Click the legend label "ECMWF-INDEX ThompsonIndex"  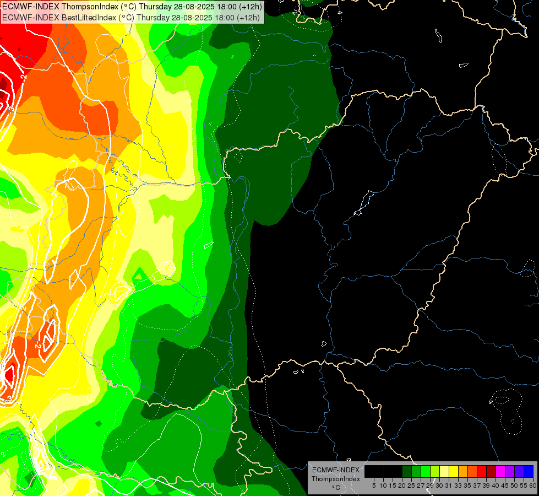tap(336, 475)
